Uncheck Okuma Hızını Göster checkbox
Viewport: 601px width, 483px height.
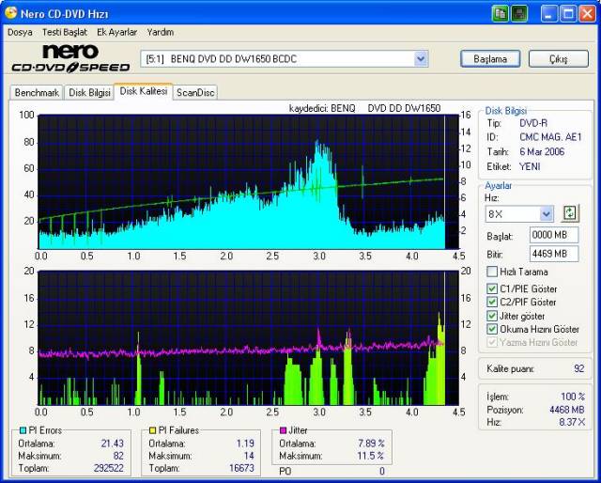[x=492, y=329]
